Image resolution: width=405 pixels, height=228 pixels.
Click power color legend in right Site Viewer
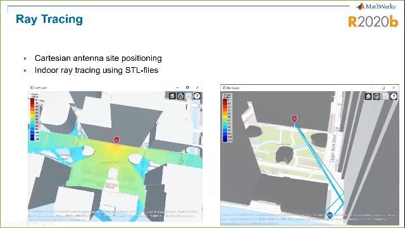pos(227,118)
